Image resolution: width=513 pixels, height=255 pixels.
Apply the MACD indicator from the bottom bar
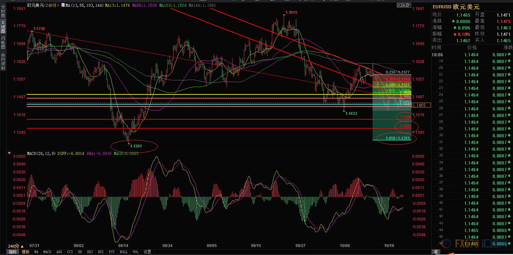tap(47, 252)
